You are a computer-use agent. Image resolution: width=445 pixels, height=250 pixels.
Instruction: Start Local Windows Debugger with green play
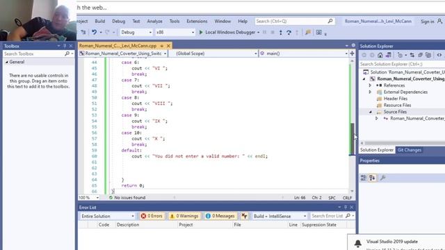click(x=201, y=33)
